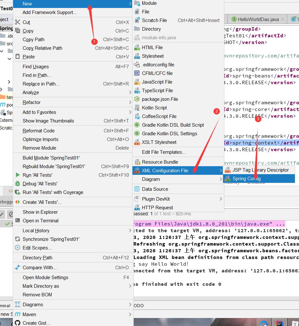
Task: Click the Edit Scopes circle icon
Action: click(x=18, y=248)
